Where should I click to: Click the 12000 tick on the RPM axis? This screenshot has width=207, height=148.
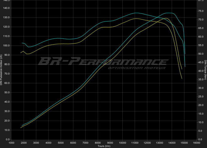click(147, 143)
